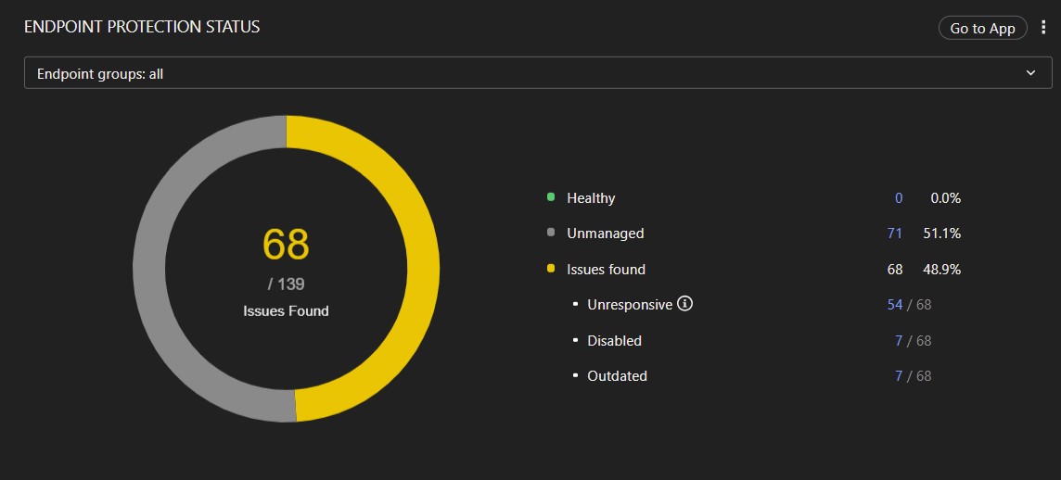Screen dimensions: 1061x480
Task: Click the Unmanaged legend label
Action: [605, 234]
